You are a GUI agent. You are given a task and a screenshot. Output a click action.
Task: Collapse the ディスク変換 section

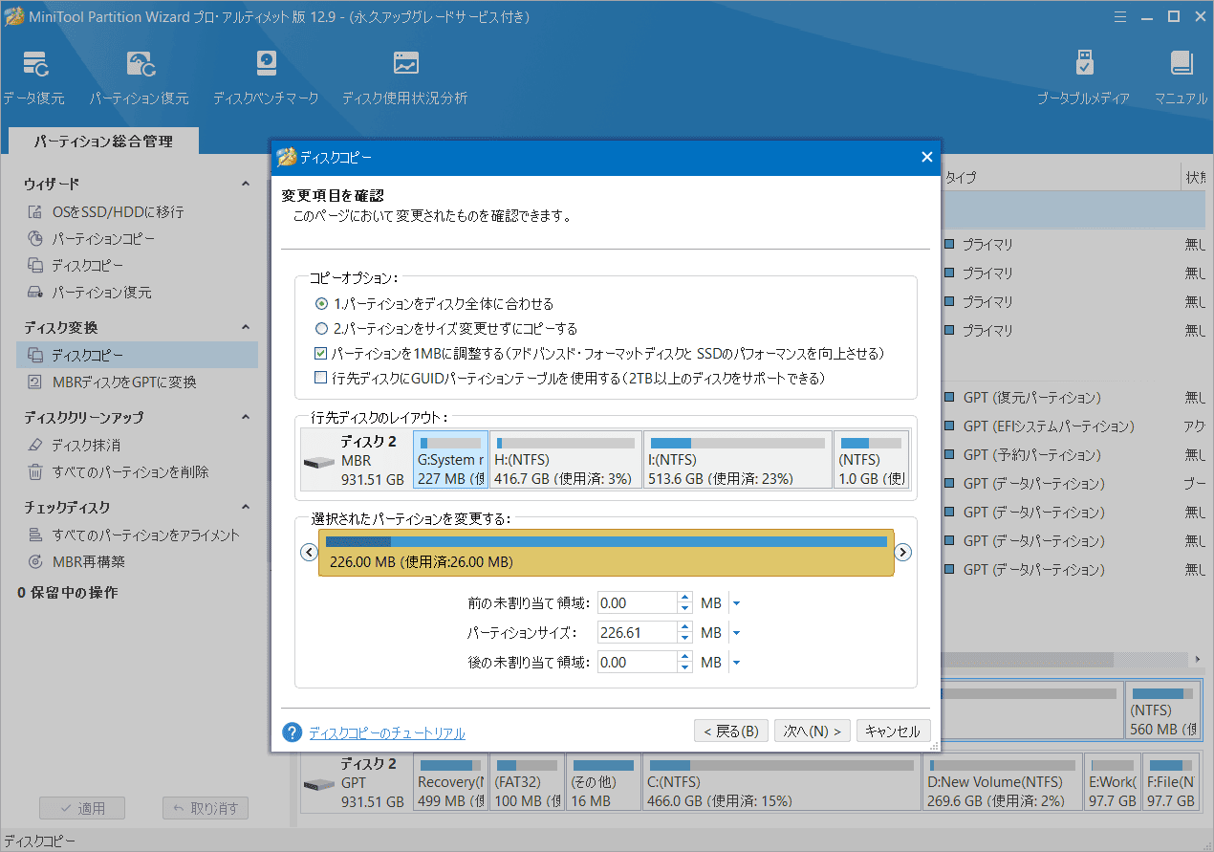pos(246,327)
